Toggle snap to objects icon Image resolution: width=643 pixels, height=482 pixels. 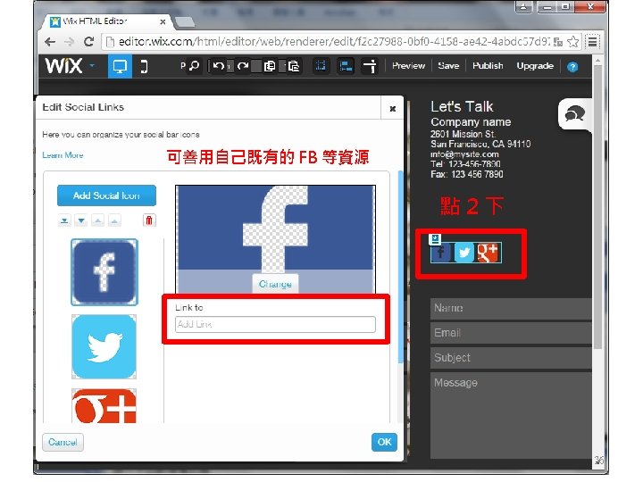click(x=346, y=66)
